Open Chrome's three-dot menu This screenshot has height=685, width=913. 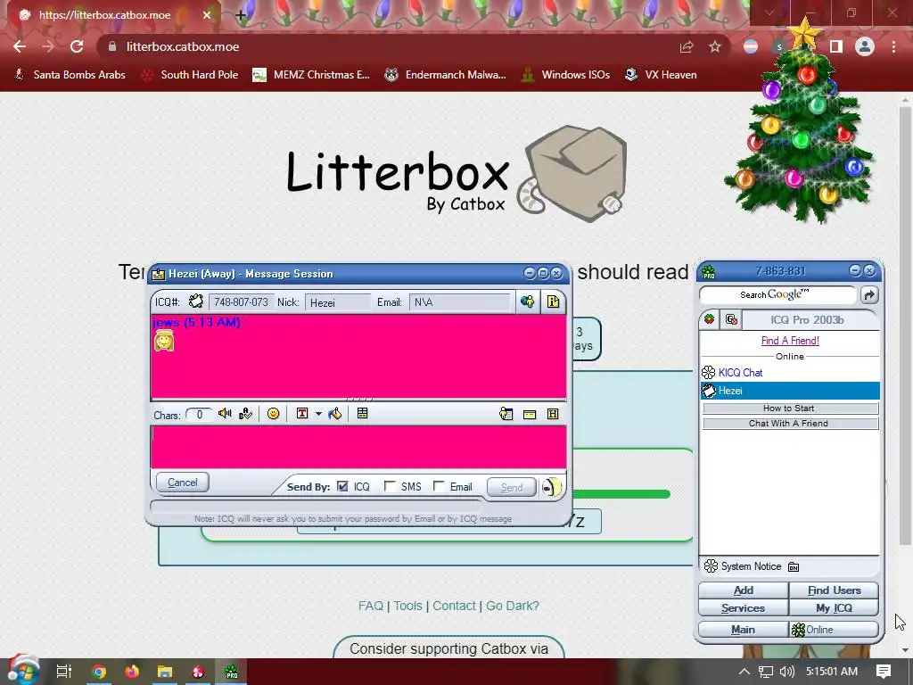tap(893, 46)
